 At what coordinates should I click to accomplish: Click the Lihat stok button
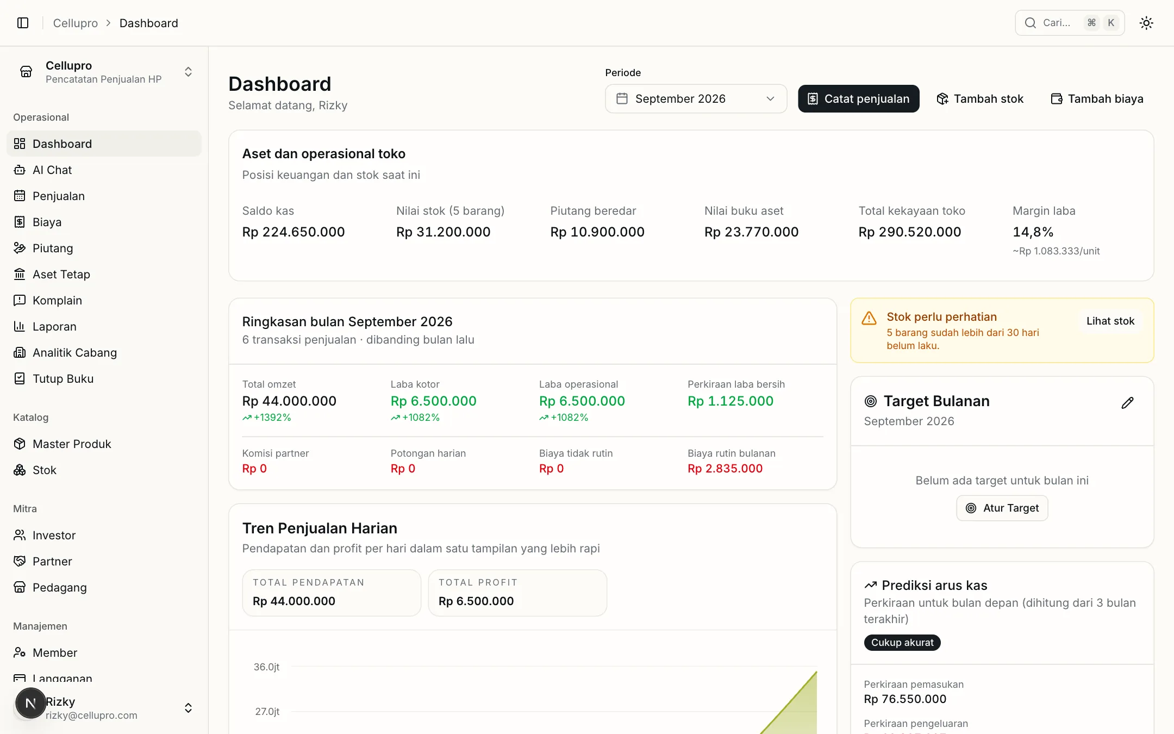[1110, 321]
